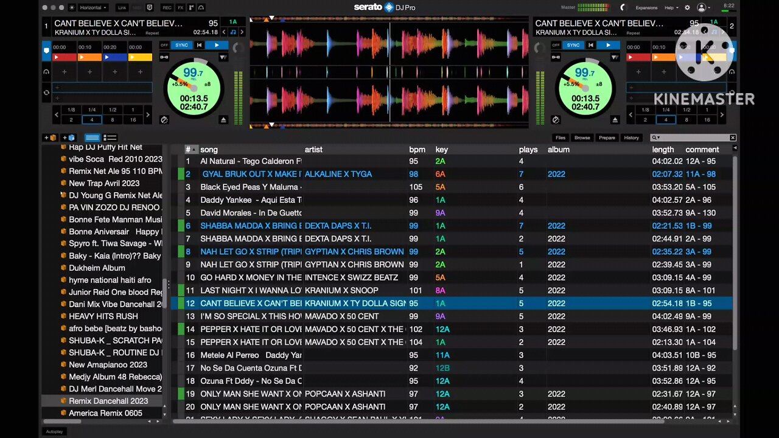Open the Browse panel
Screen dimensions: 779x438
click(582, 137)
